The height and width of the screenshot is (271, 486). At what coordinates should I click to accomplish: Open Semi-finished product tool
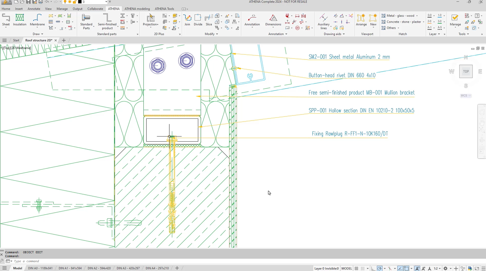107,21
